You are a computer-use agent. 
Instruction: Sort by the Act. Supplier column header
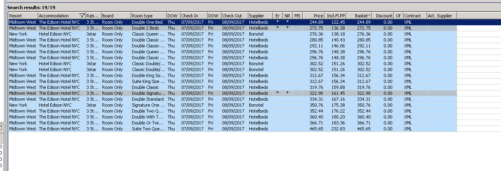(x=442, y=16)
